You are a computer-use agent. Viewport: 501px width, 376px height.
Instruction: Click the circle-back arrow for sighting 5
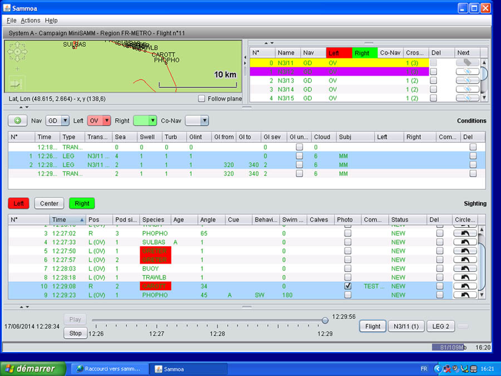coord(465,251)
